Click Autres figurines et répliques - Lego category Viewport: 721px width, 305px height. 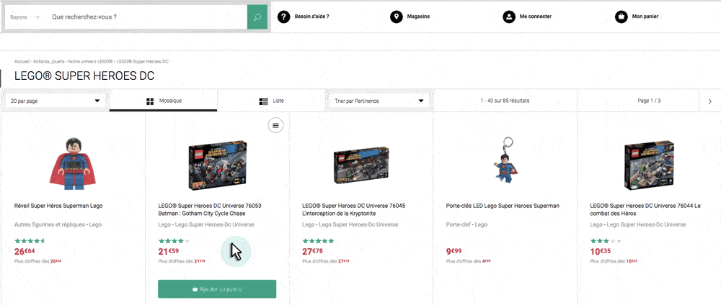pyautogui.click(x=58, y=224)
